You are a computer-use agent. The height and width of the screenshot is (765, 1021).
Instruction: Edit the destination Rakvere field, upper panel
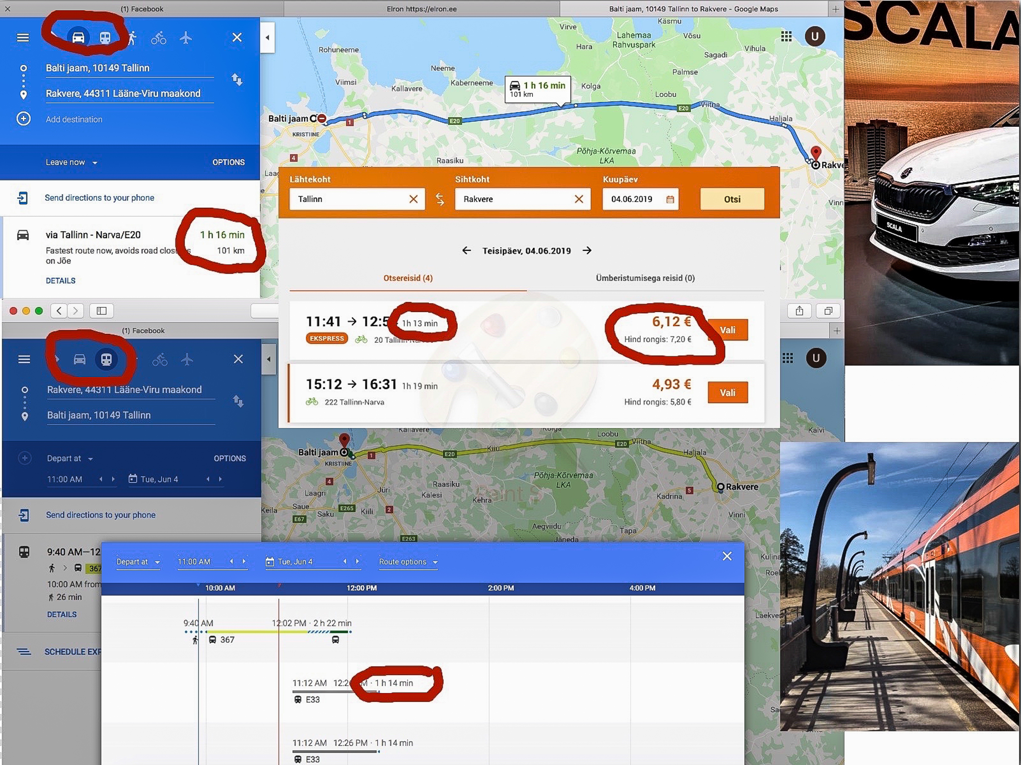coord(130,94)
